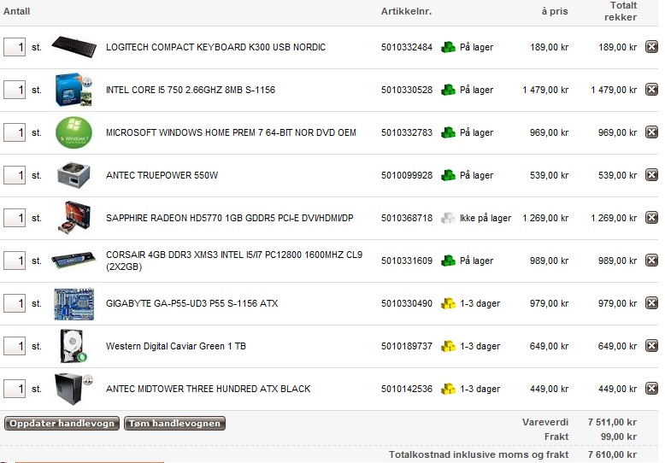Click the Antec Truepower power supply thumbnail
665x463 pixels.
pyautogui.click(x=74, y=175)
